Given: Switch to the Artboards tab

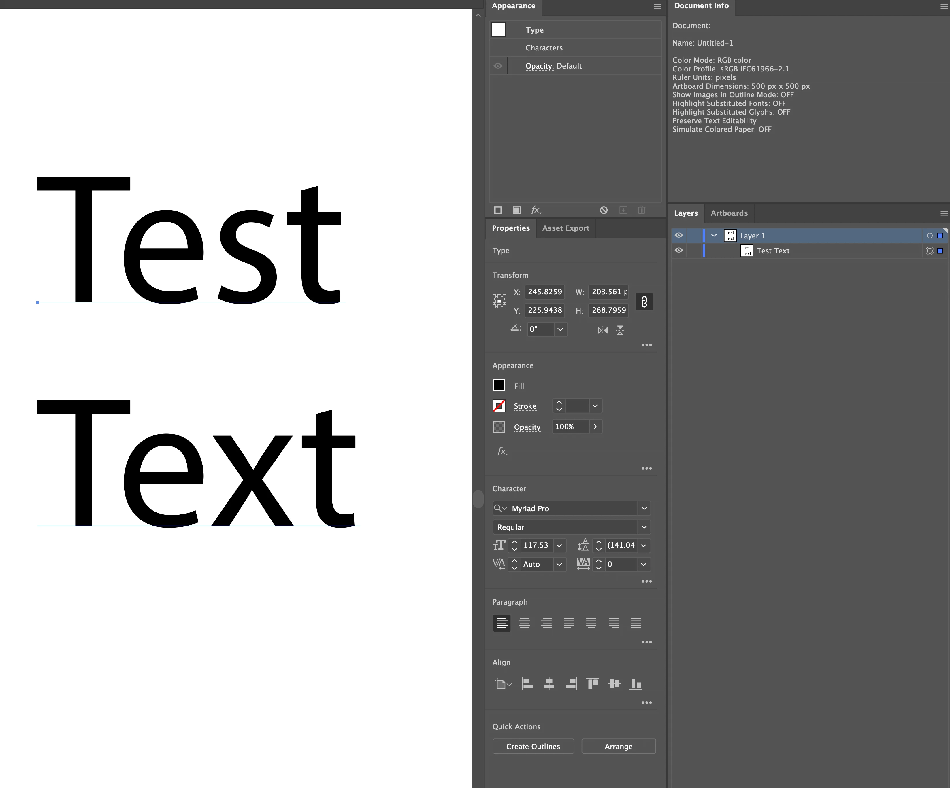Looking at the screenshot, I should [729, 213].
